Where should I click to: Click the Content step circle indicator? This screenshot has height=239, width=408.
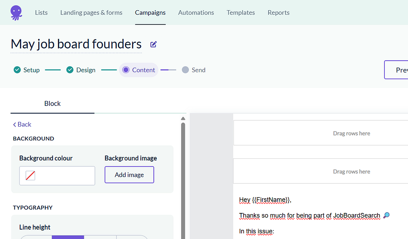126,70
